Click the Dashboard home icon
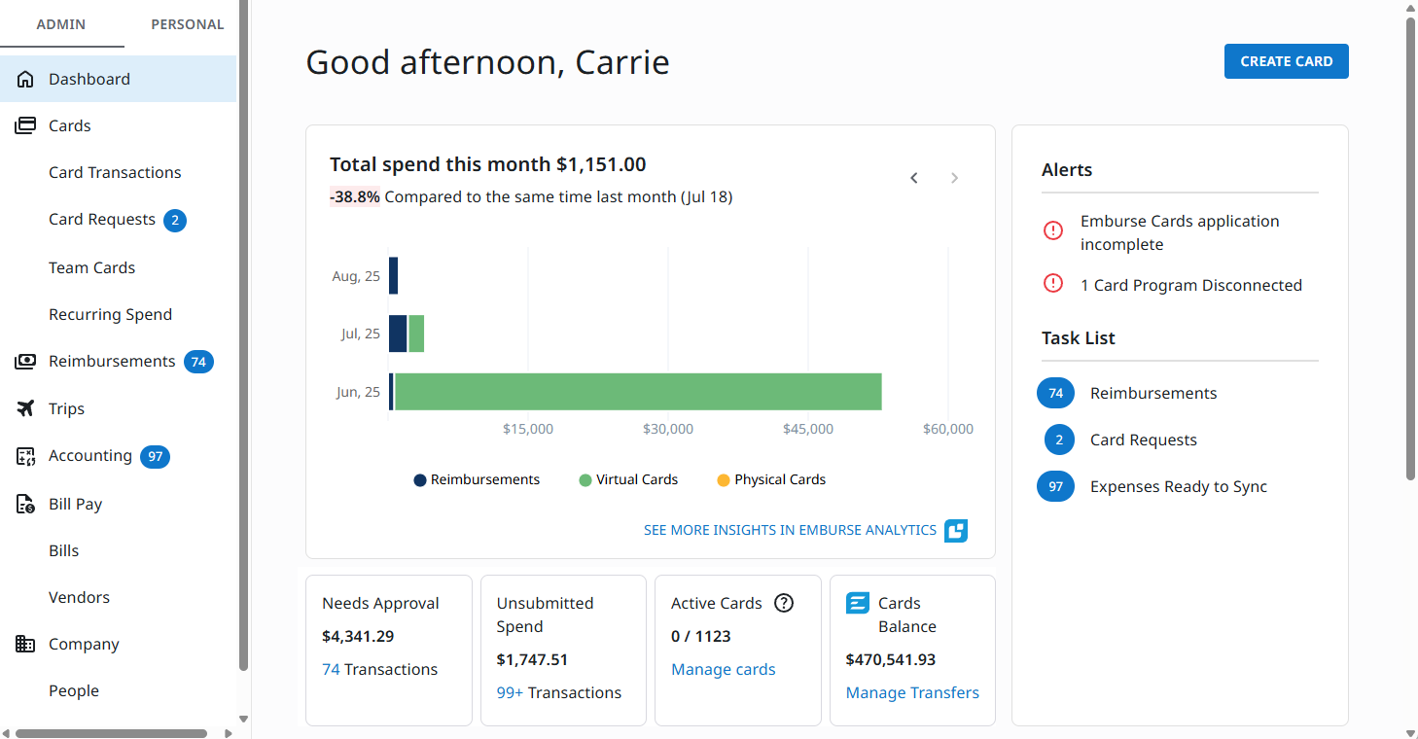This screenshot has height=739, width=1418. click(x=25, y=79)
